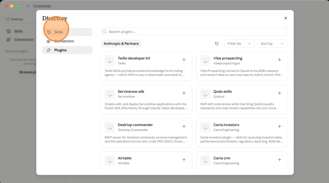Image resolution: width=329 pixels, height=183 pixels.
Task: Click the vibeprospecting.ai publisher text
Action: tap(227, 63)
